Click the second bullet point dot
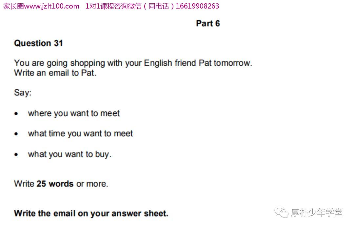The width and height of the screenshot is (354, 228). (x=16, y=134)
